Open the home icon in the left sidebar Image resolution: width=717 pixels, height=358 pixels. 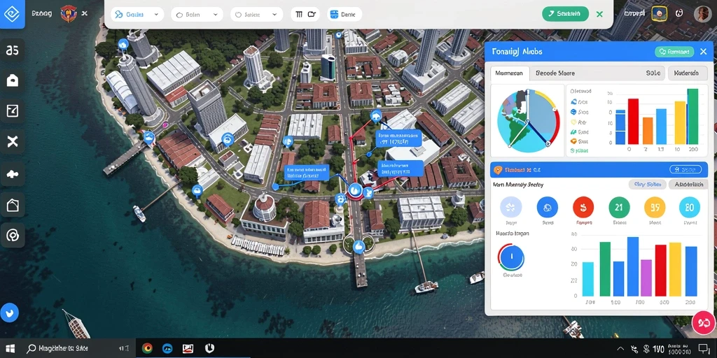(x=13, y=80)
